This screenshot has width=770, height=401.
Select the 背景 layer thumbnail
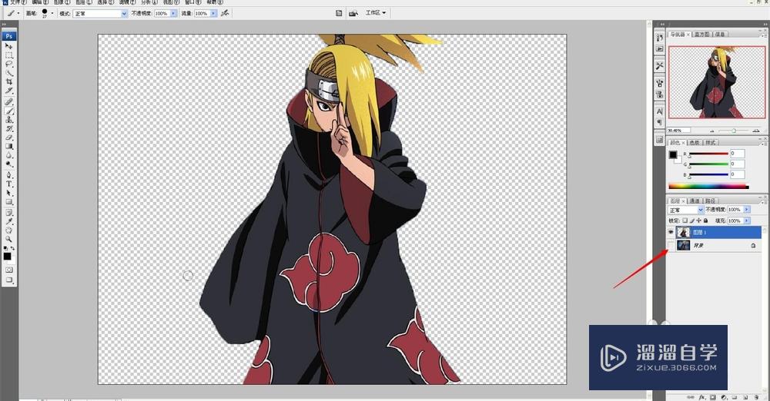[x=683, y=246]
